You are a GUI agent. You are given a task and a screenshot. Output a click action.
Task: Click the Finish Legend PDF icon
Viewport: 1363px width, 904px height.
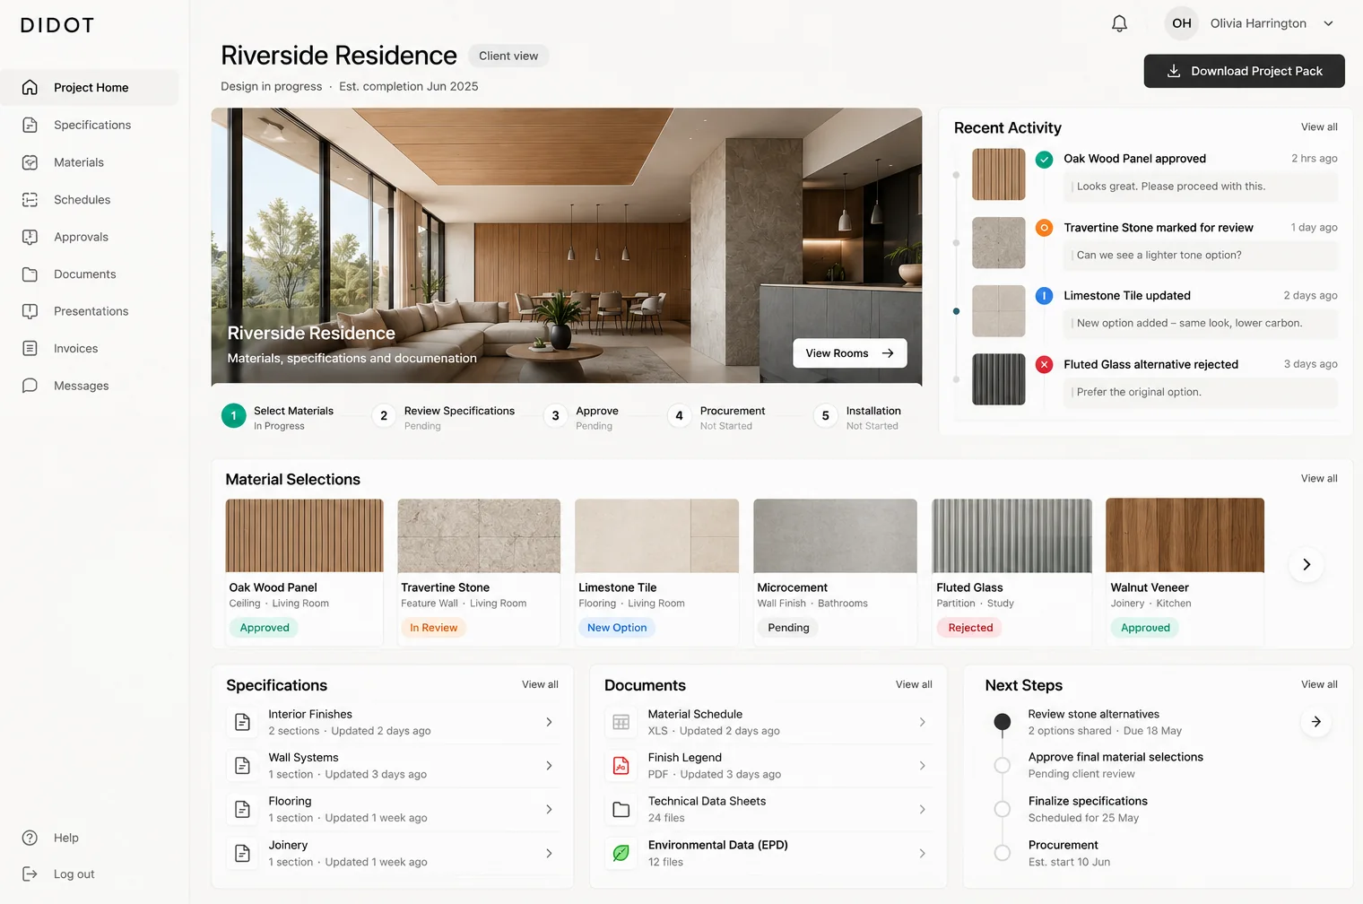click(621, 766)
